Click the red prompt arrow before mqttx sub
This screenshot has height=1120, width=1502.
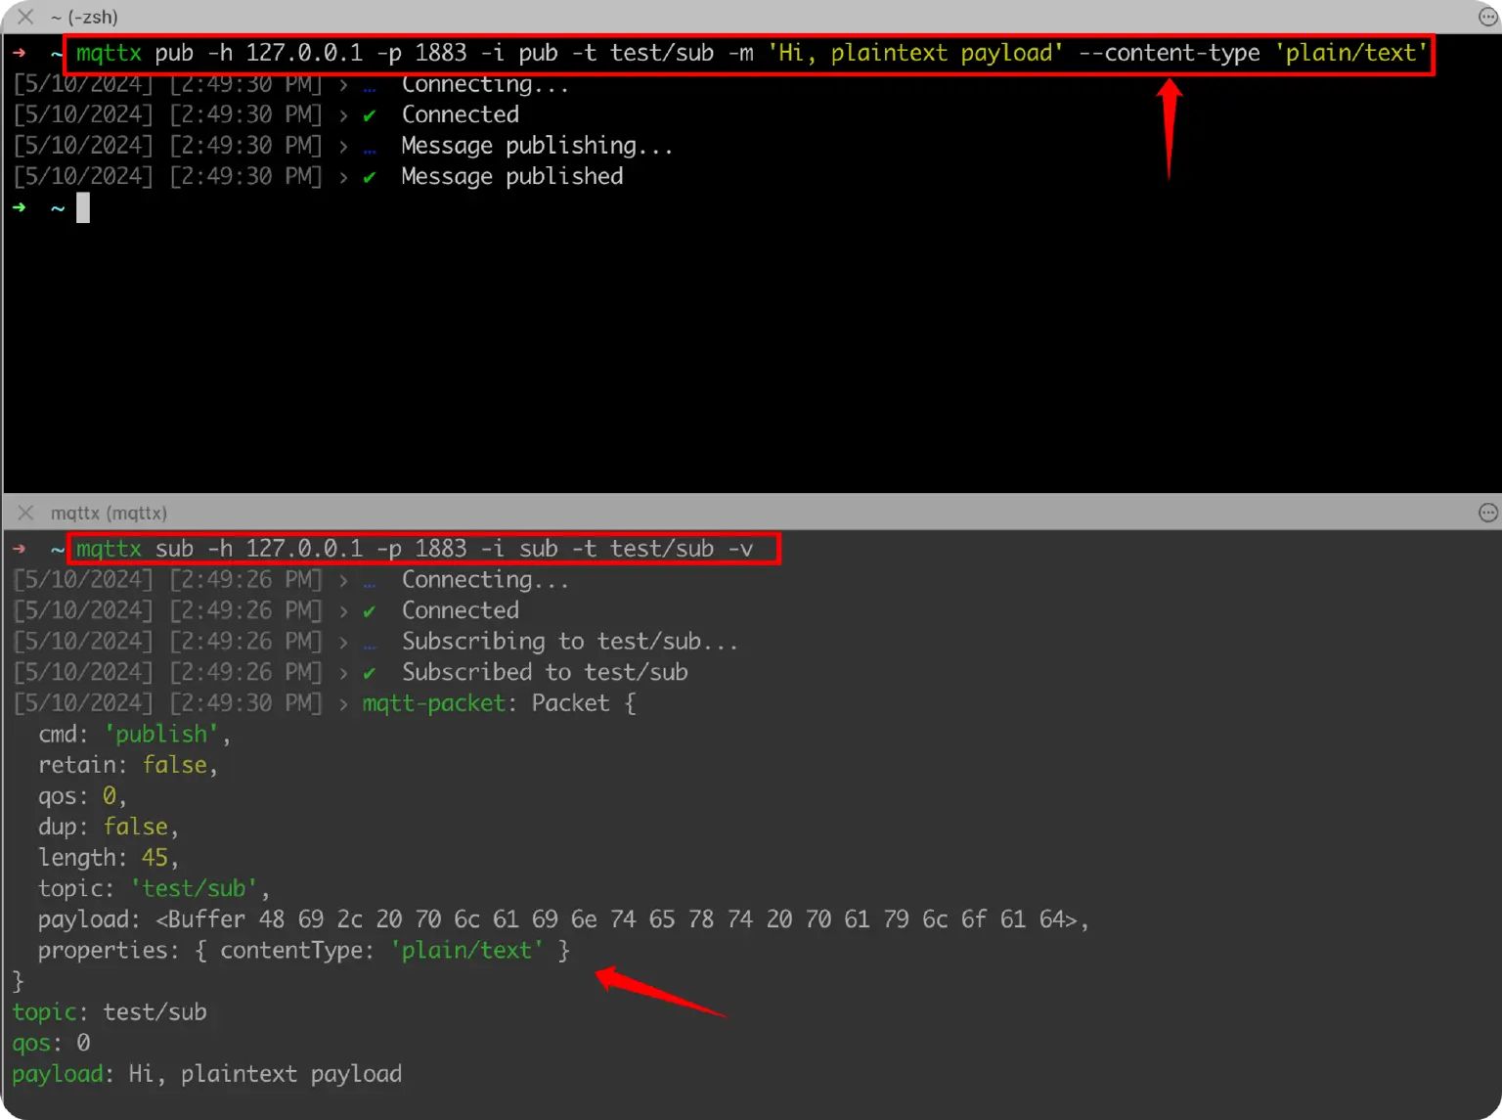[x=20, y=549]
